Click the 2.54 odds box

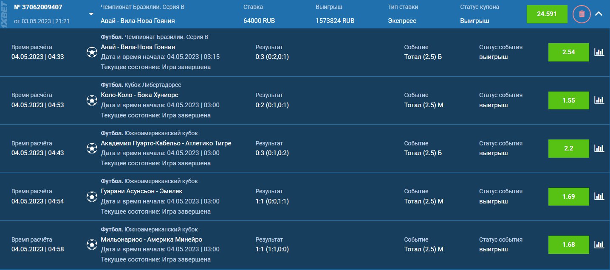coord(568,52)
